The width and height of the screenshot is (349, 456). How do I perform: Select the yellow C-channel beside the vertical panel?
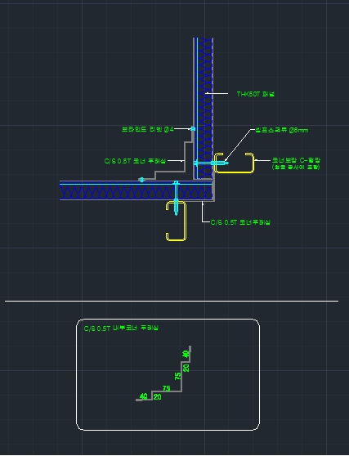click(x=234, y=163)
